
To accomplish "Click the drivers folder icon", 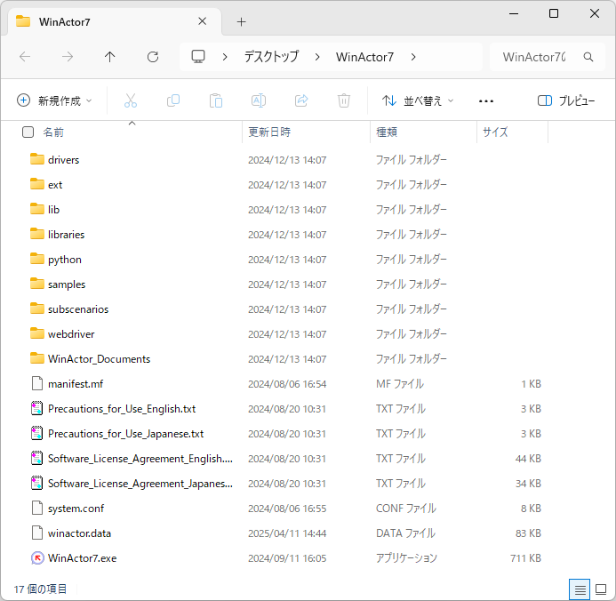I will point(37,159).
